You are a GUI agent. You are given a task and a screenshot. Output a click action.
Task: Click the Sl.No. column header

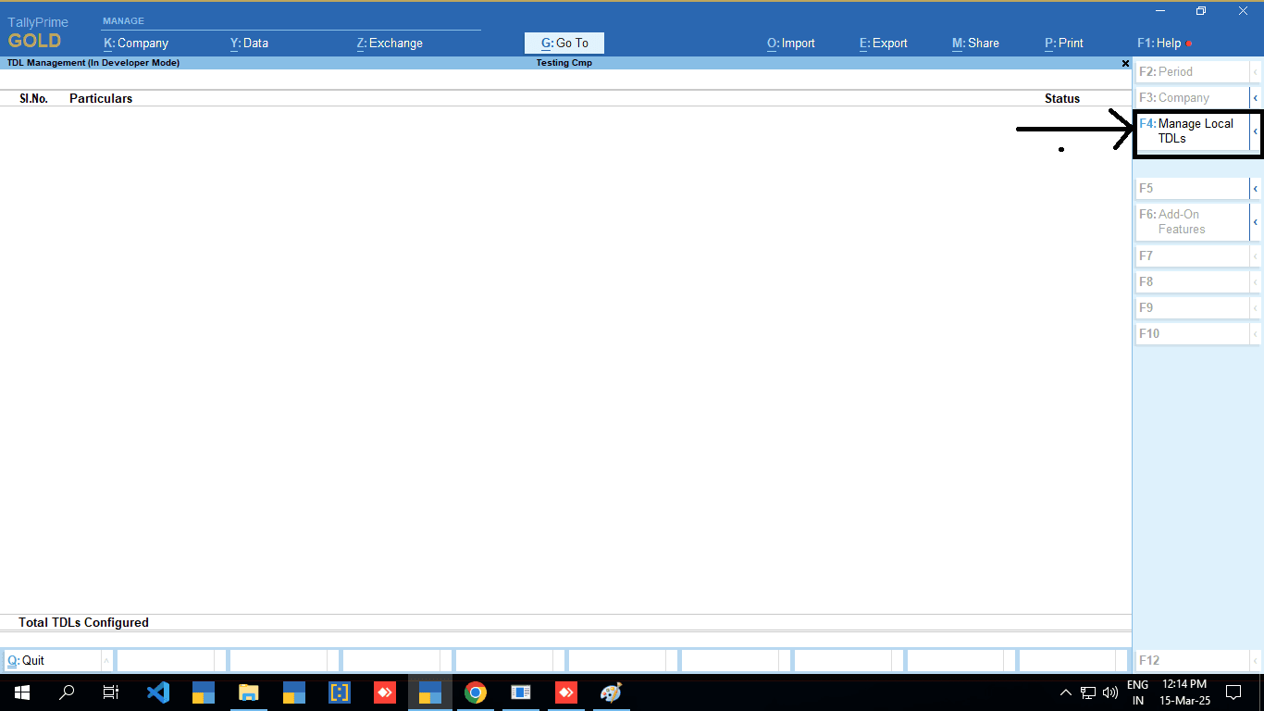(x=33, y=98)
